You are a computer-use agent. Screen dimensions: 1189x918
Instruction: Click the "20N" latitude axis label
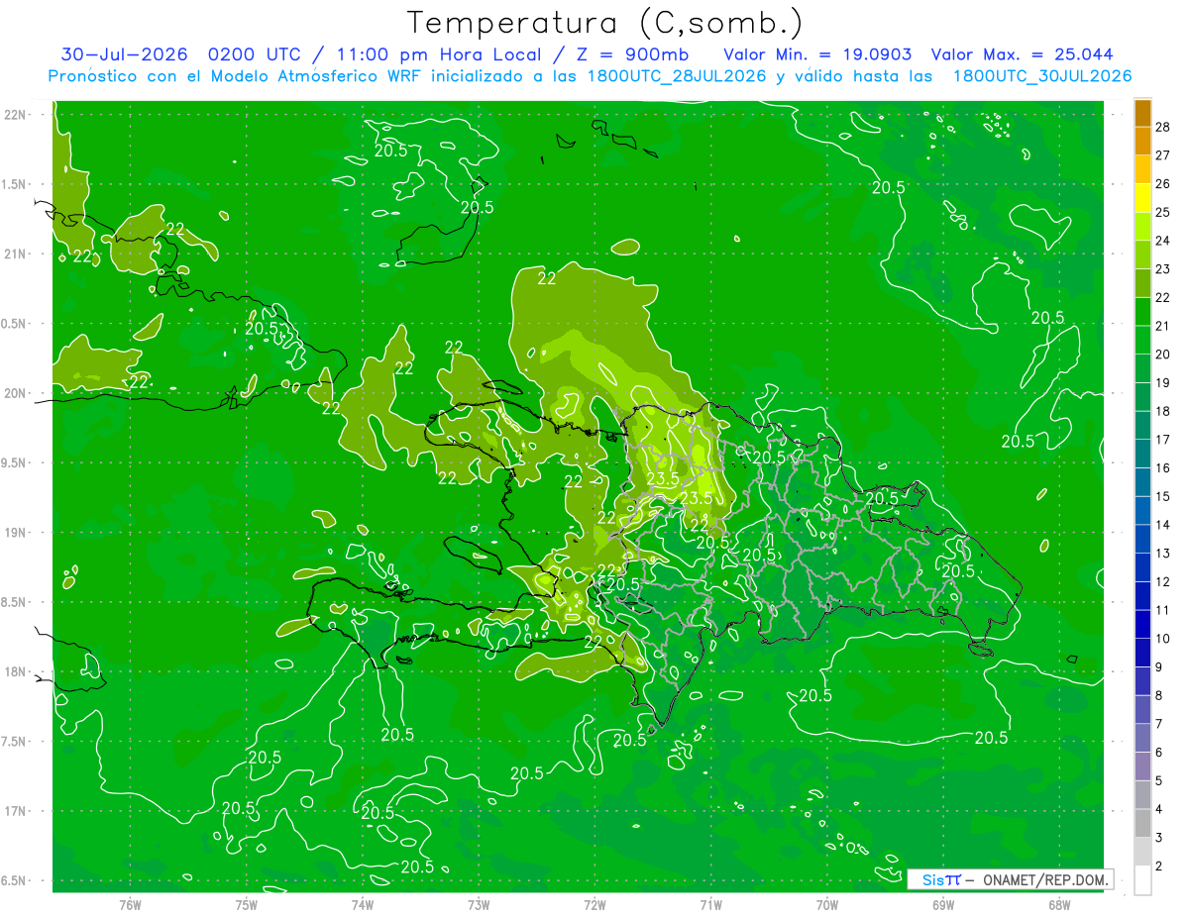click(x=17, y=393)
